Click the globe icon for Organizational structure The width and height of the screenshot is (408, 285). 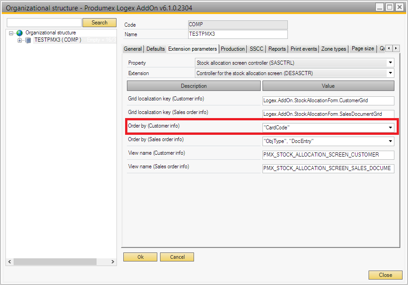[19, 33]
